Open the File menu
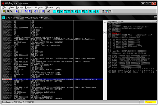The width and height of the screenshot is (158, 105). click(x=4, y=8)
